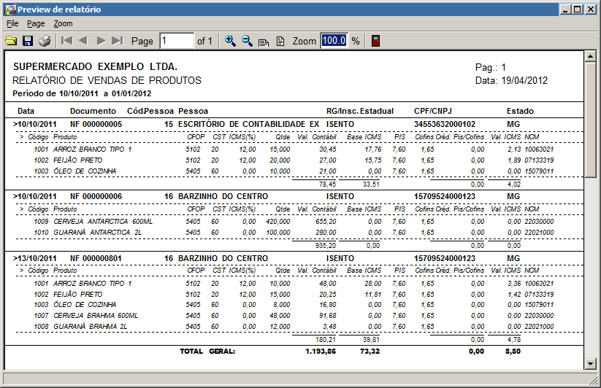Screen dimensions: 601x388
Task: Open the File menu
Action: pos(12,23)
